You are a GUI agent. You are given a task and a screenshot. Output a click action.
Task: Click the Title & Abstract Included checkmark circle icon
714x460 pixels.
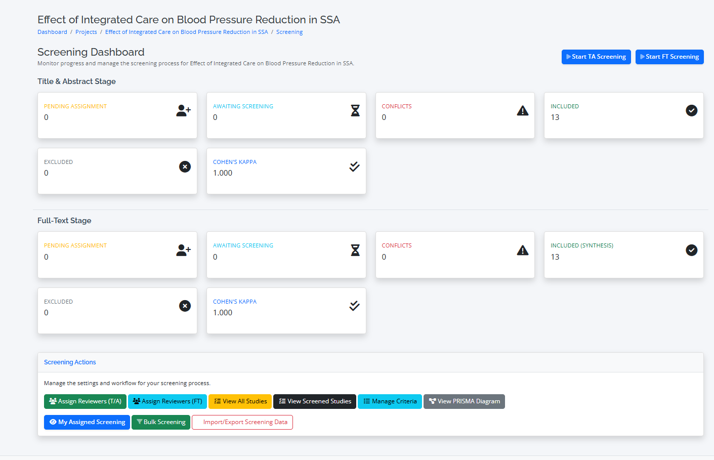tap(691, 111)
